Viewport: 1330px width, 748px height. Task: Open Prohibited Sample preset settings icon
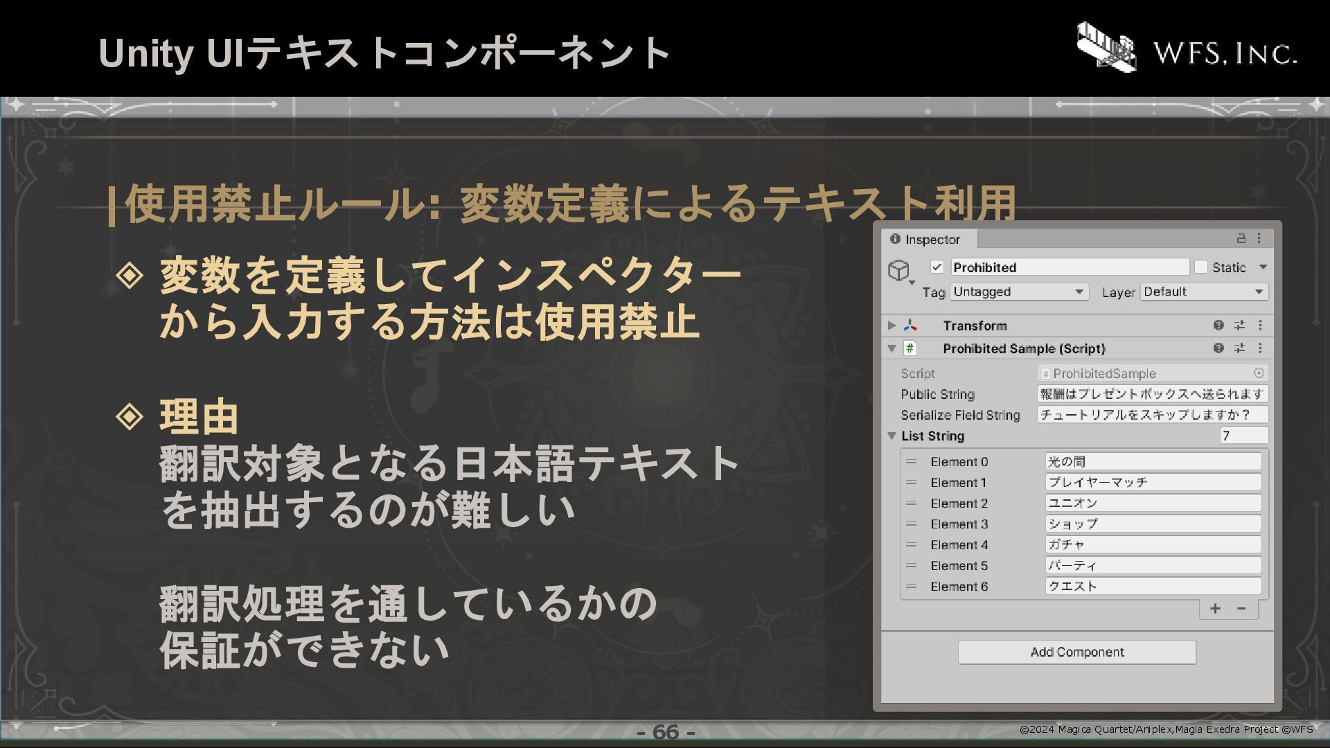click(x=1239, y=348)
